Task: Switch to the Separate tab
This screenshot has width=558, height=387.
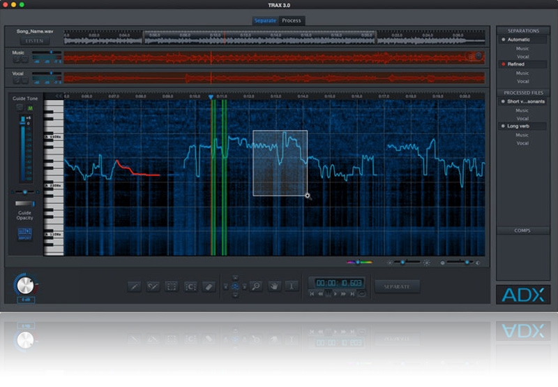Action: click(265, 21)
